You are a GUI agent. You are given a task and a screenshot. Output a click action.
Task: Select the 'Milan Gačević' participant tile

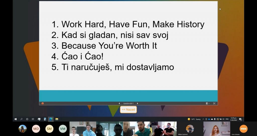pos(190,129)
